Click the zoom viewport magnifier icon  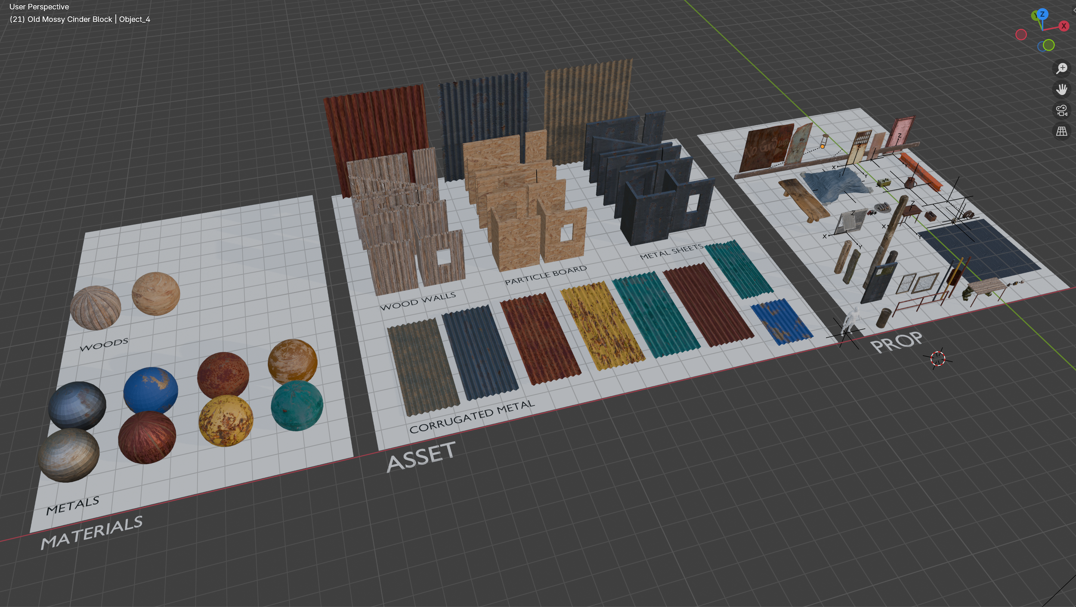1061,68
